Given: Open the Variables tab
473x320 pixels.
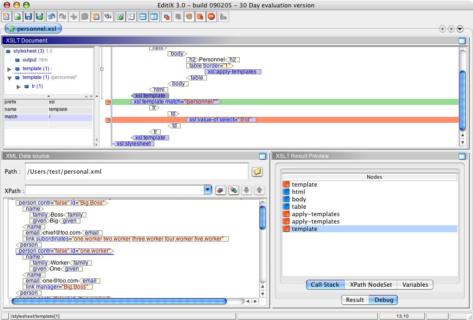Looking at the screenshot, I should 415,284.
